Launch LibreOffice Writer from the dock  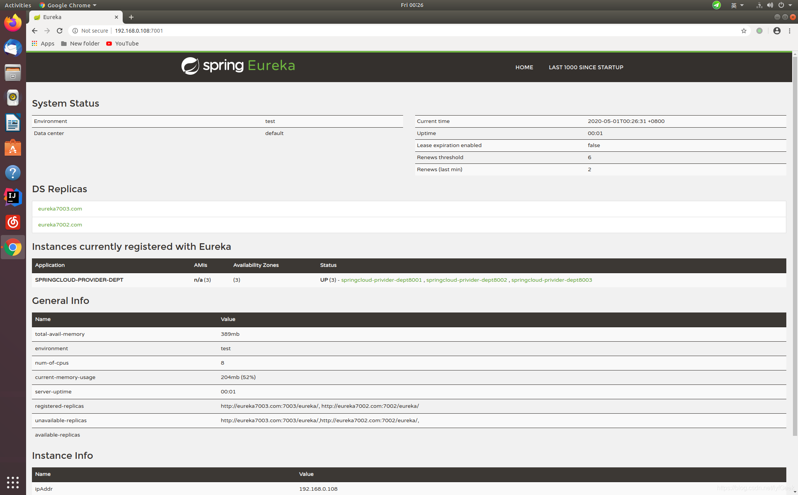pos(13,123)
